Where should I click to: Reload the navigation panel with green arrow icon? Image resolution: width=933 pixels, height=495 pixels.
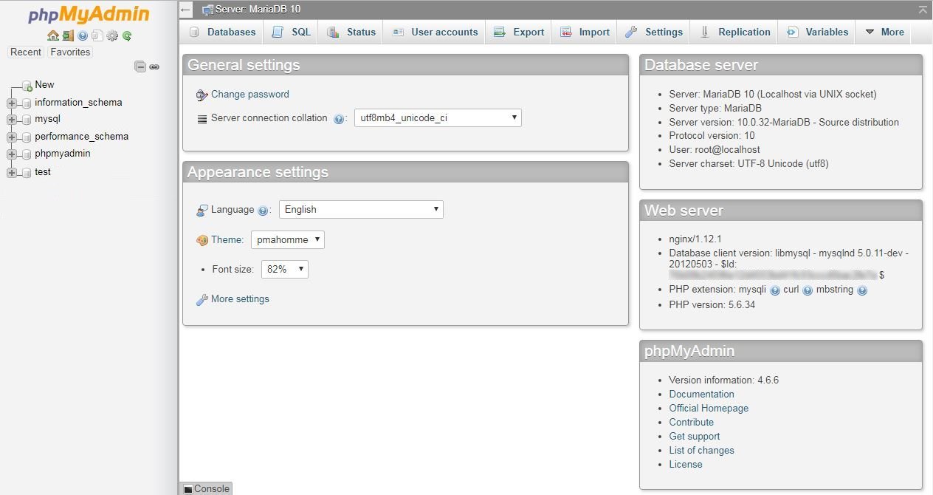[x=127, y=35]
